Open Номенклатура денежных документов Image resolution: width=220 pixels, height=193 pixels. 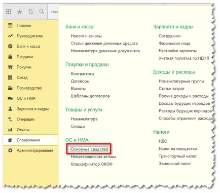[105, 51]
